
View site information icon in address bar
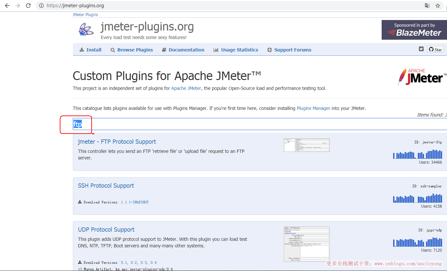[41, 6]
